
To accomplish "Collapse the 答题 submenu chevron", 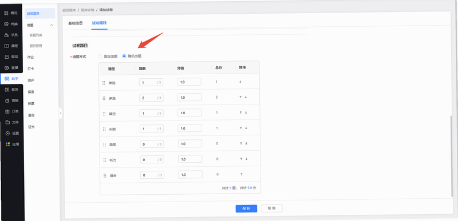I will click(x=52, y=25).
